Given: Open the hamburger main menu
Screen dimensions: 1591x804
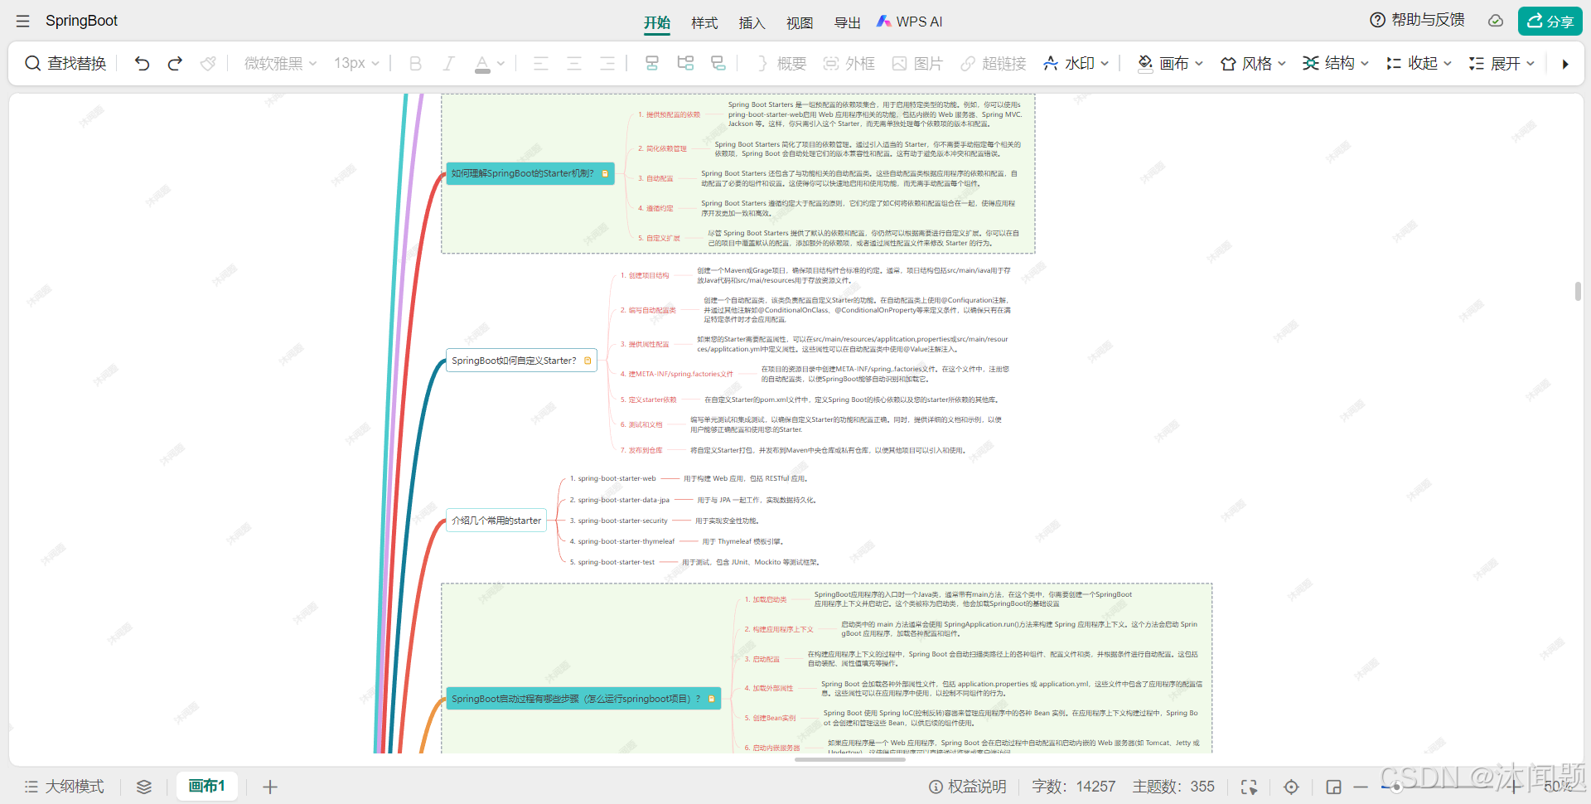Looking at the screenshot, I should 22,22.
